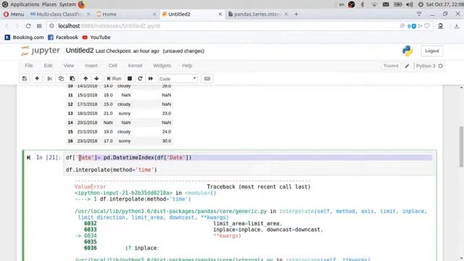The height and width of the screenshot is (261, 464).
Task: Click the volume speaker tray icon
Action: click(x=410, y=4)
